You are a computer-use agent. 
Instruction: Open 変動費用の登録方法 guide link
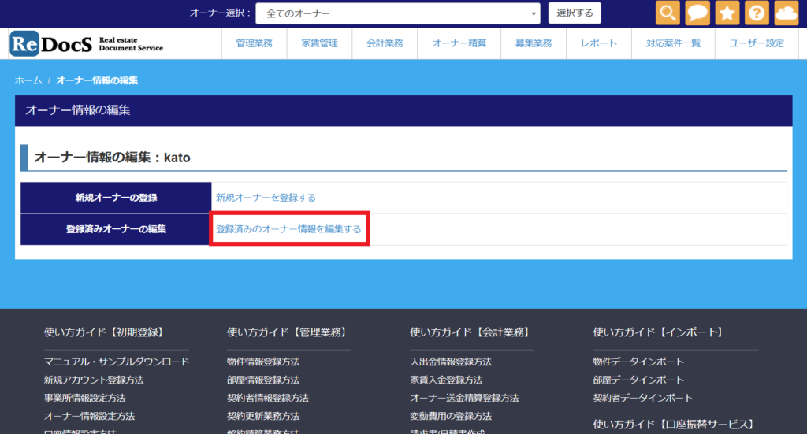(451, 415)
